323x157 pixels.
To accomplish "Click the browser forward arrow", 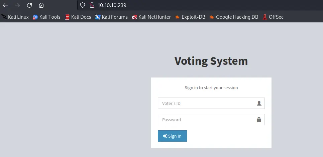I will [x=17, y=5].
